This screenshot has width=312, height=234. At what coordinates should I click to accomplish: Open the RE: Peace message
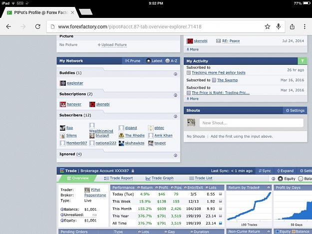point(231,41)
